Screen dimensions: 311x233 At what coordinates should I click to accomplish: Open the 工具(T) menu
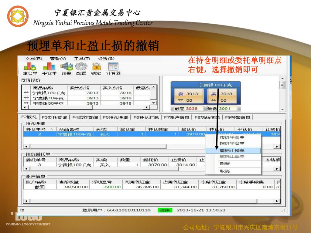[82, 59]
